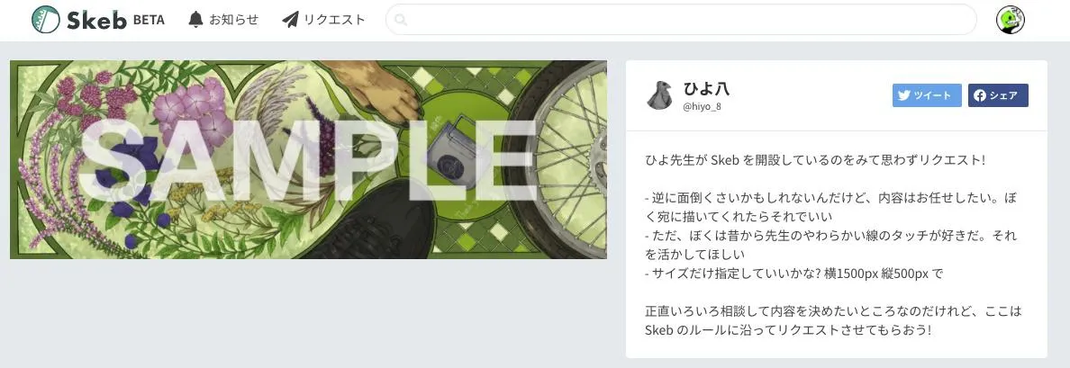Click the Facebook logo icon
Image resolution: width=1070 pixels, height=368 pixels.
979,95
